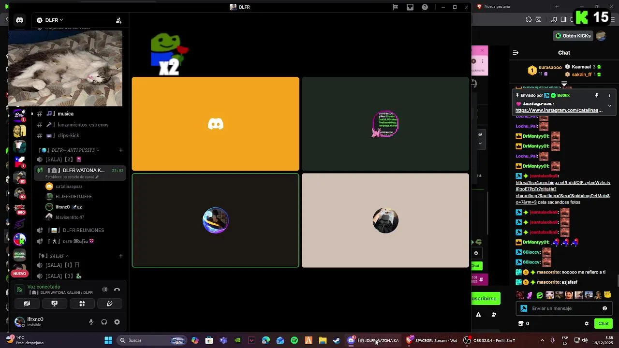The width and height of the screenshot is (619, 348).
Task: Open noise suppression waveform settings
Action: (x=105, y=290)
